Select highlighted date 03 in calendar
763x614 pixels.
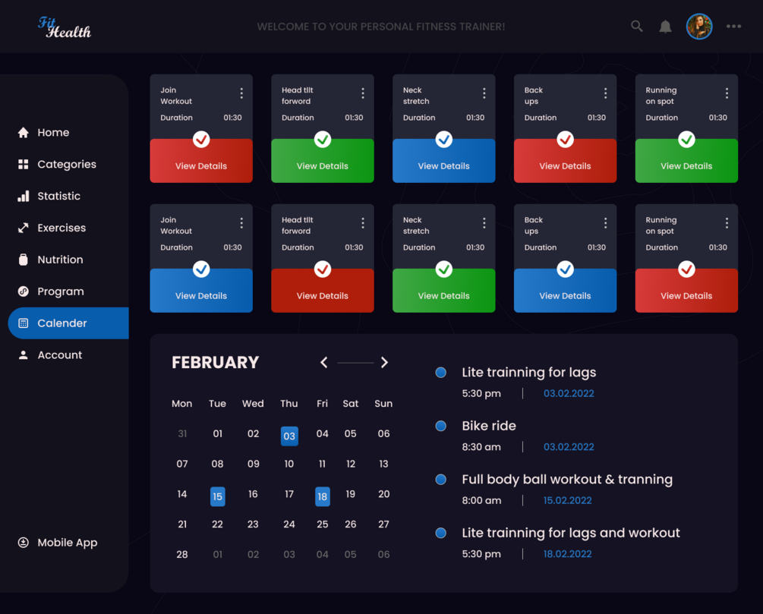[289, 436]
